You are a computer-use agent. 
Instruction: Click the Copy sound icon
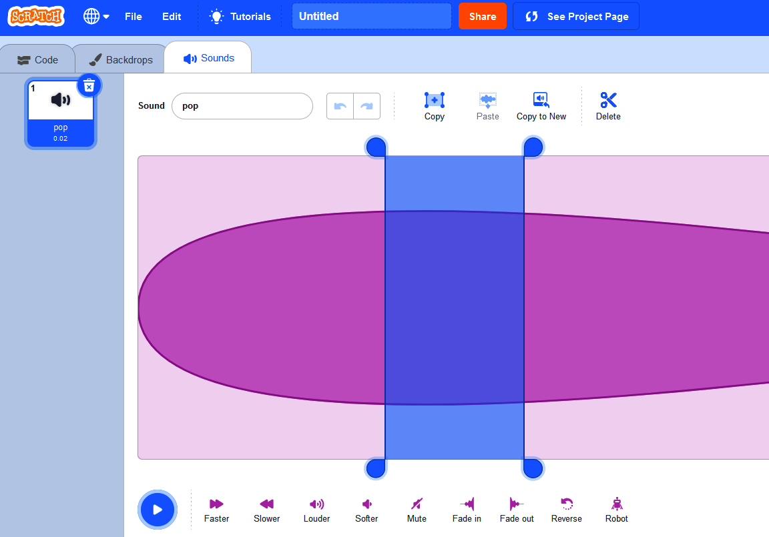434,105
